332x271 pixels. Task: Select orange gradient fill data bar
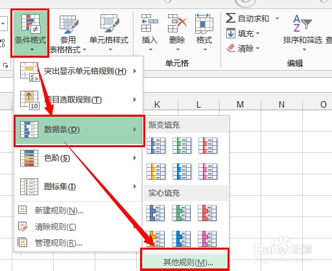coord(156,172)
